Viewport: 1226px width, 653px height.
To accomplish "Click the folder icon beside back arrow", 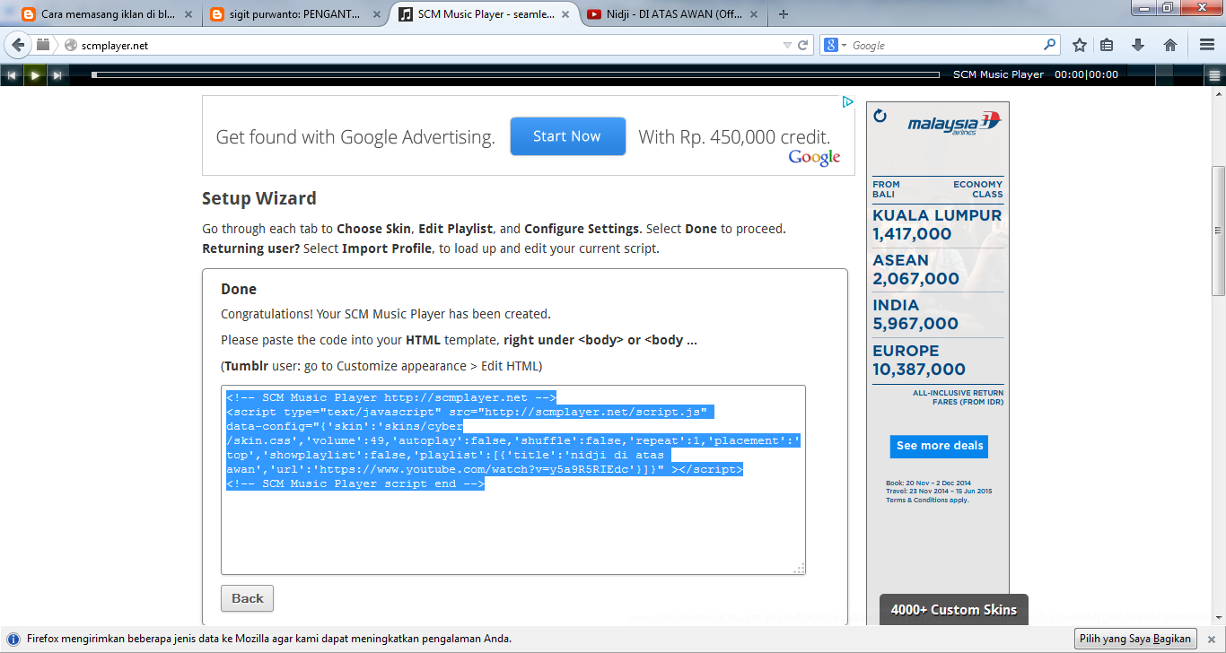I will (43, 45).
